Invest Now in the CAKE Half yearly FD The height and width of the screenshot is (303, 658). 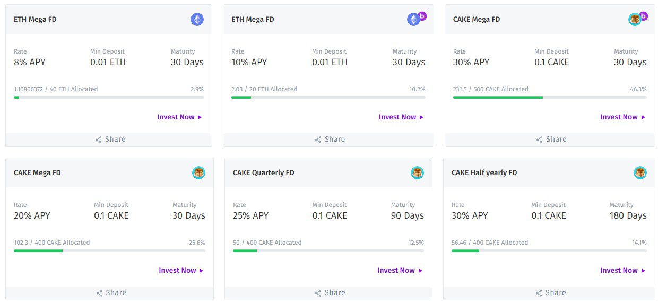point(623,271)
